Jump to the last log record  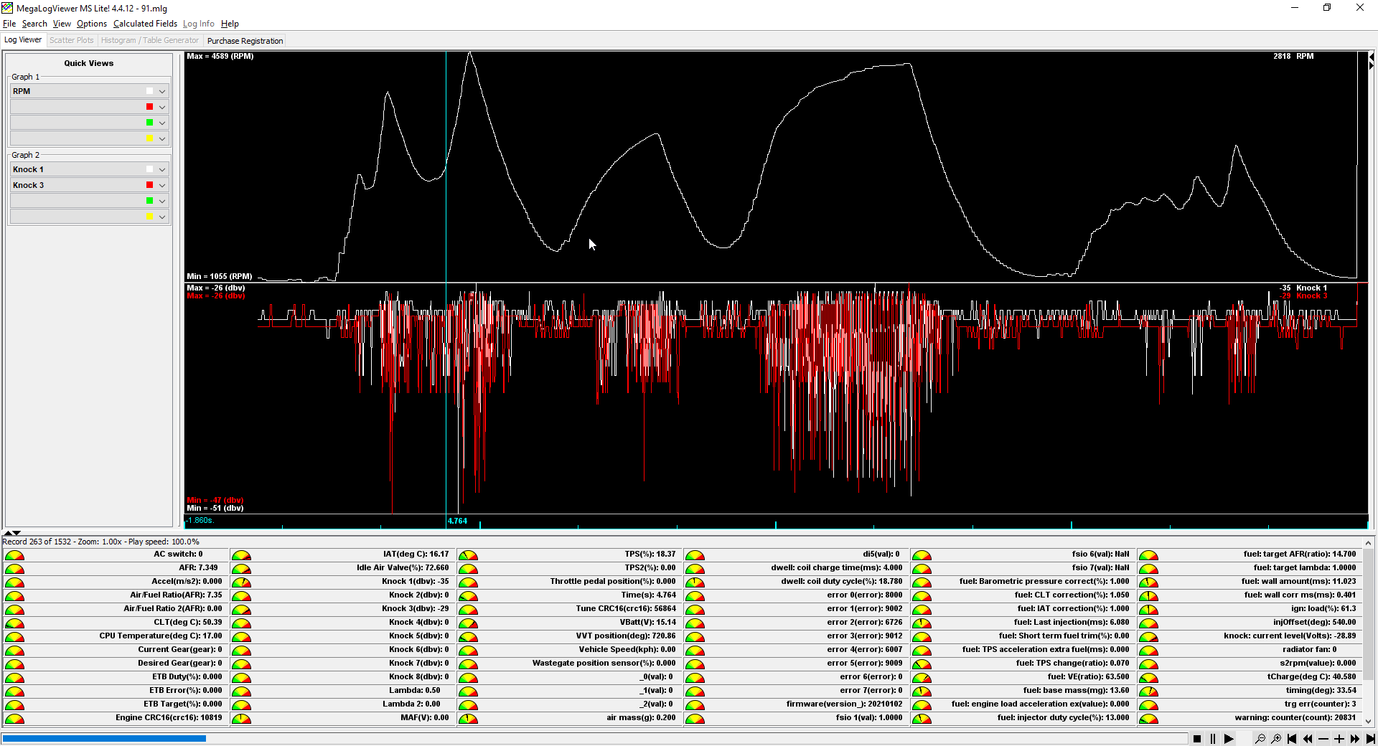[x=1370, y=739]
